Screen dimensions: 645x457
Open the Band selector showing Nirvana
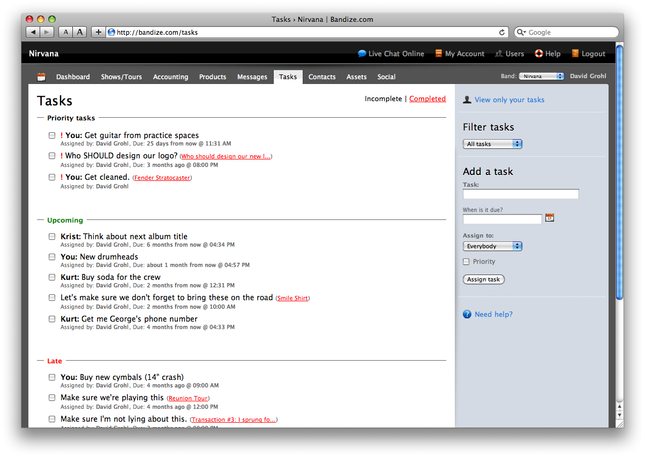[x=542, y=77]
